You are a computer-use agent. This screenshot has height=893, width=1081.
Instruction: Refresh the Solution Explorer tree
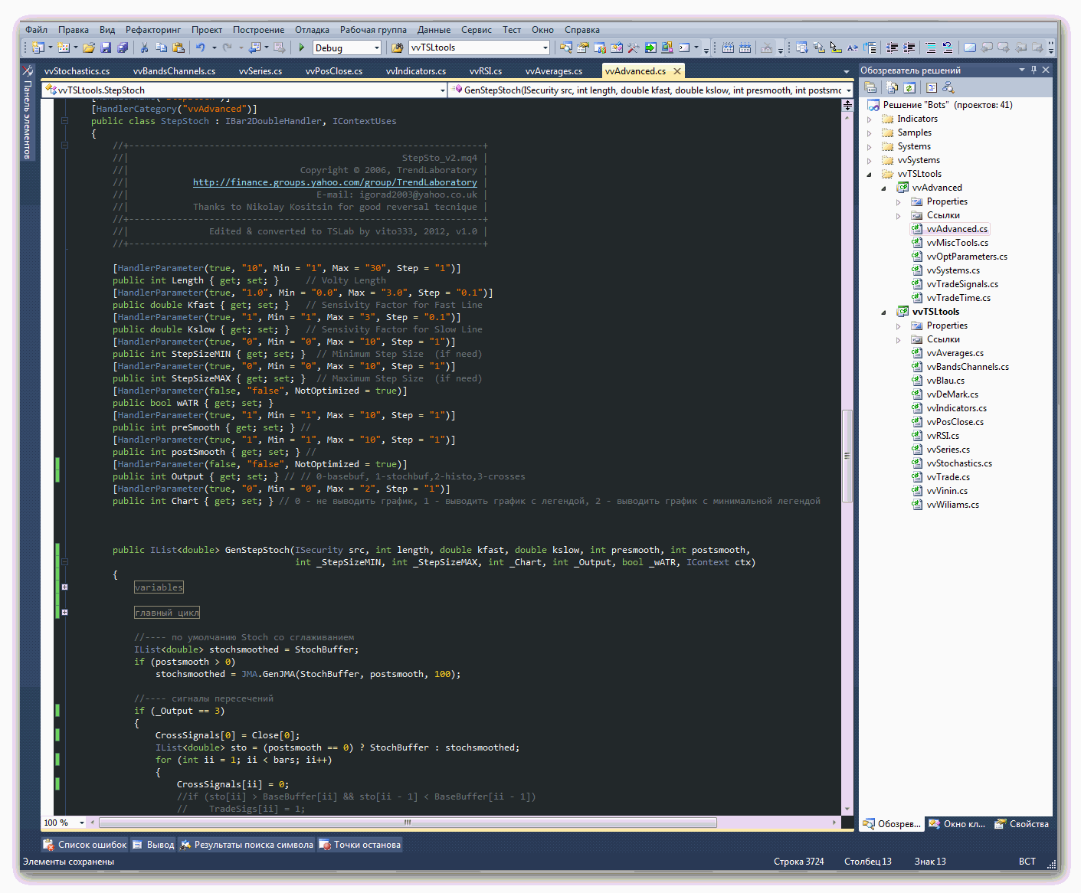coord(909,87)
